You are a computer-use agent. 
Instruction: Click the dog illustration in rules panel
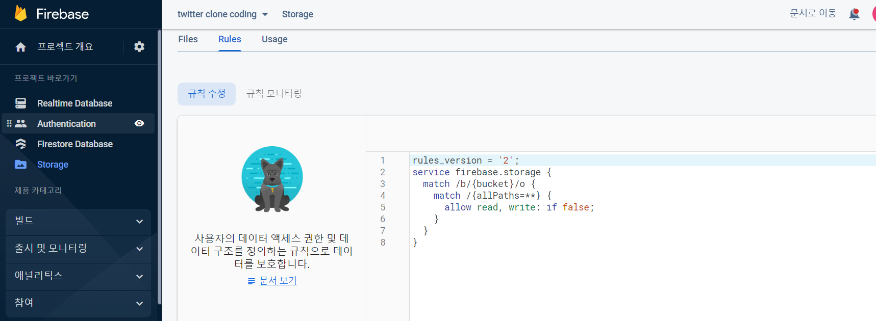pos(272,179)
